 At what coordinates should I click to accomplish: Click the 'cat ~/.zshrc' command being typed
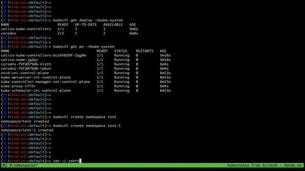point(66,161)
